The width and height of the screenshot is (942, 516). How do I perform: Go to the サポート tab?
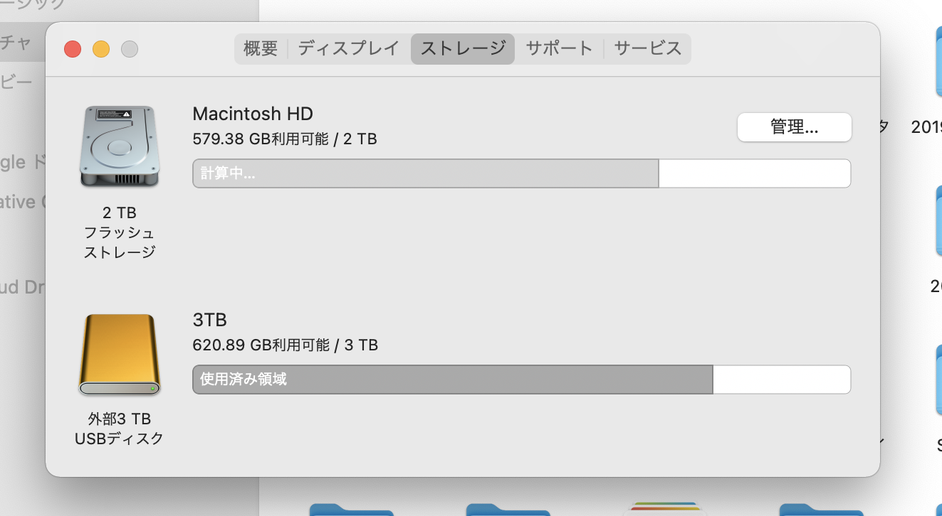tap(559, 48)
